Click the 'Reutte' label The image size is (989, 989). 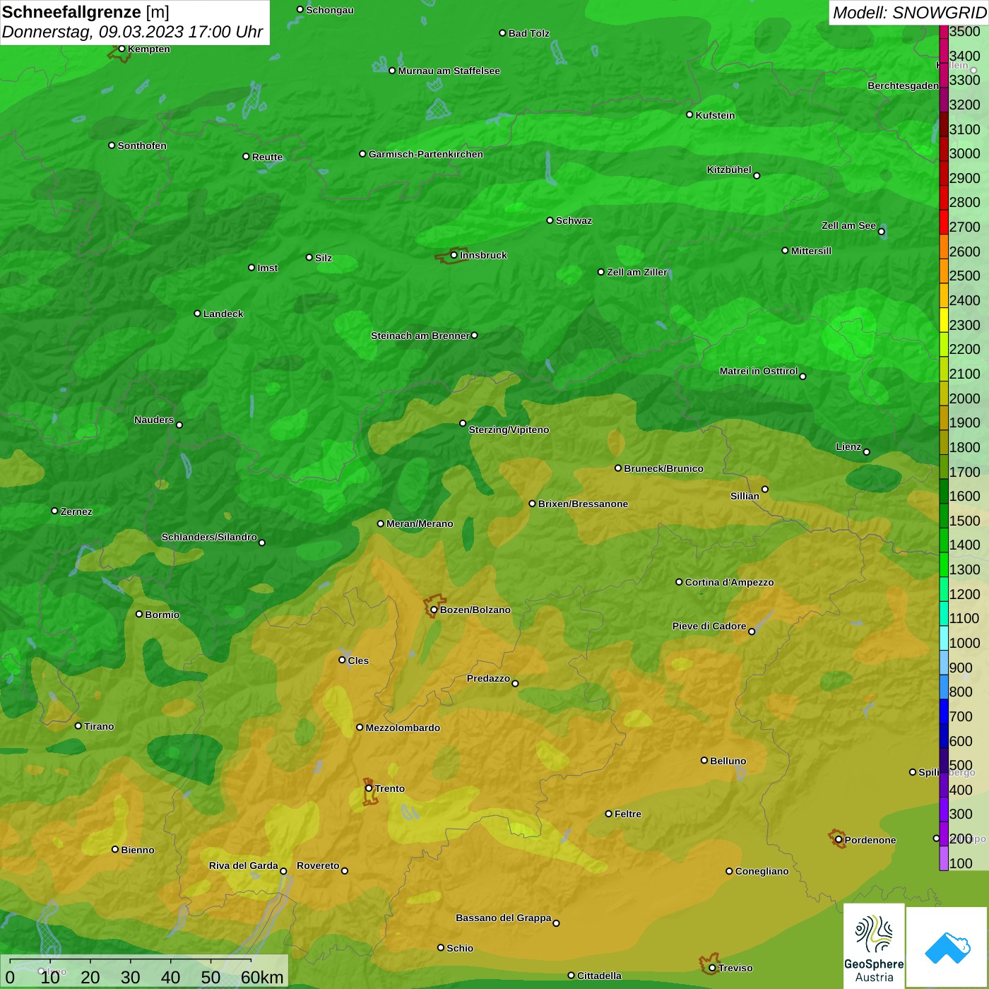tap(268, 157)
